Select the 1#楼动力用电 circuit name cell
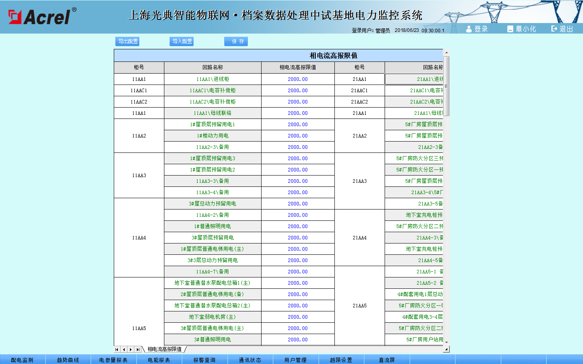The height and width of the screenshot is (364, 583). [213, 136]
